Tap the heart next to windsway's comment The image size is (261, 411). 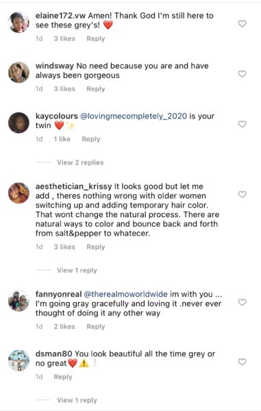(242, 74)
